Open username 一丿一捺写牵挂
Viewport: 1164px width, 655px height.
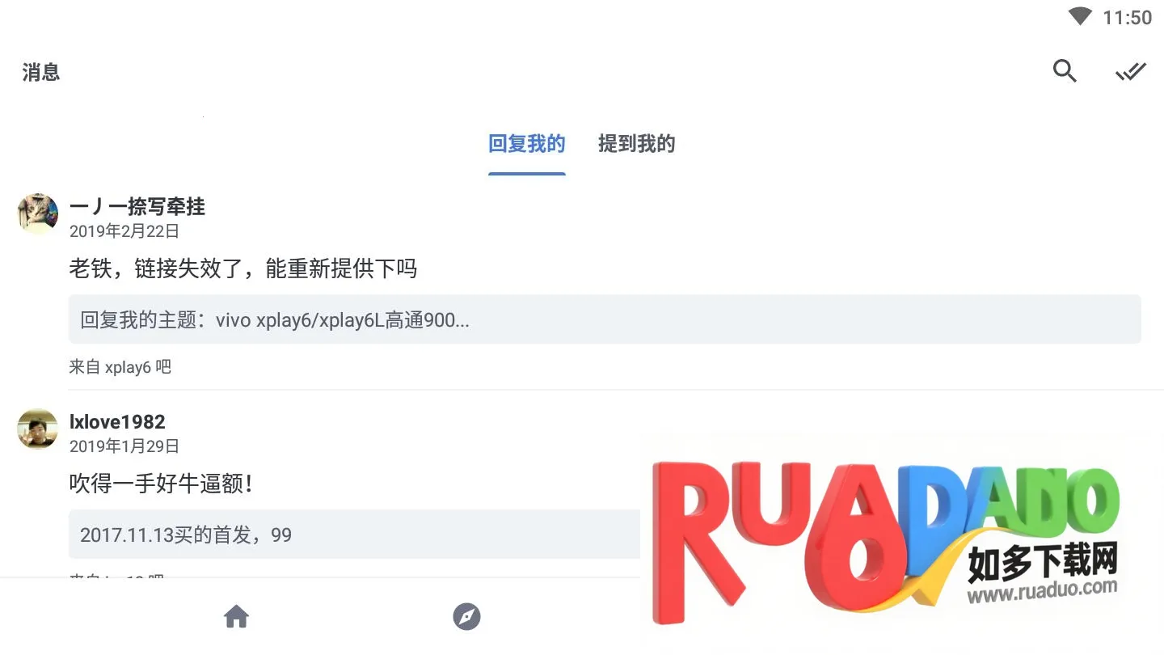click(137, 206)
